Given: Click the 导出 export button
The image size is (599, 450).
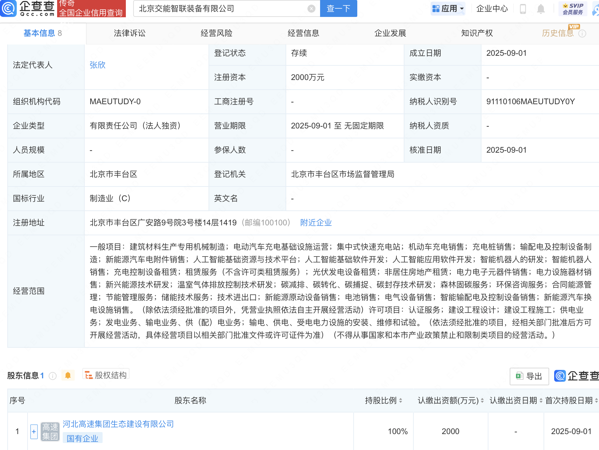Looking at the screenshot, I should click(x=529, y=376).
